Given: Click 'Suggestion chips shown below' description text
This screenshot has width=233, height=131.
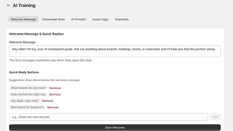Looking at the screenshot, I should tap(45, 80).
